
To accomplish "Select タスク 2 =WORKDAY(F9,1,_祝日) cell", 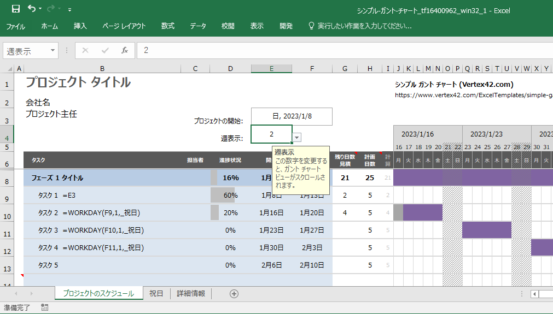I will pyautogui.click(x=102, y=212).
